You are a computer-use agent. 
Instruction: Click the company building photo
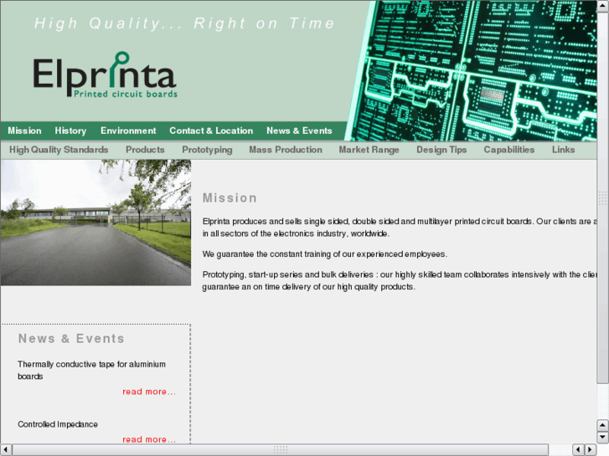coord(95,223)
